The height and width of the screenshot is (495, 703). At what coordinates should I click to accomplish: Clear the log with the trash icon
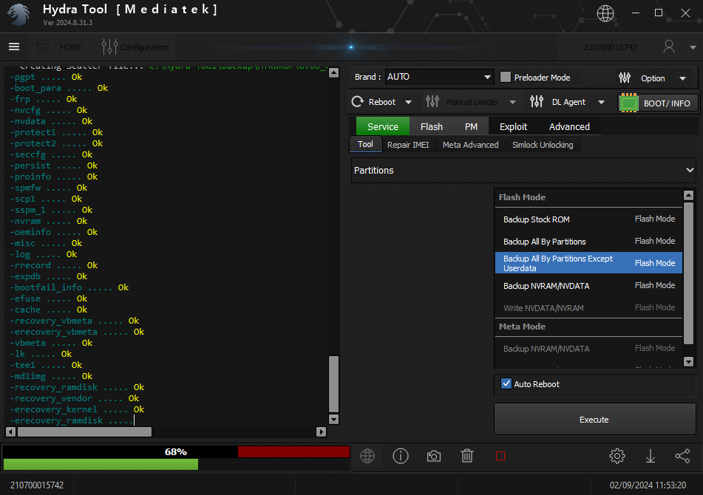coord(467,456)
